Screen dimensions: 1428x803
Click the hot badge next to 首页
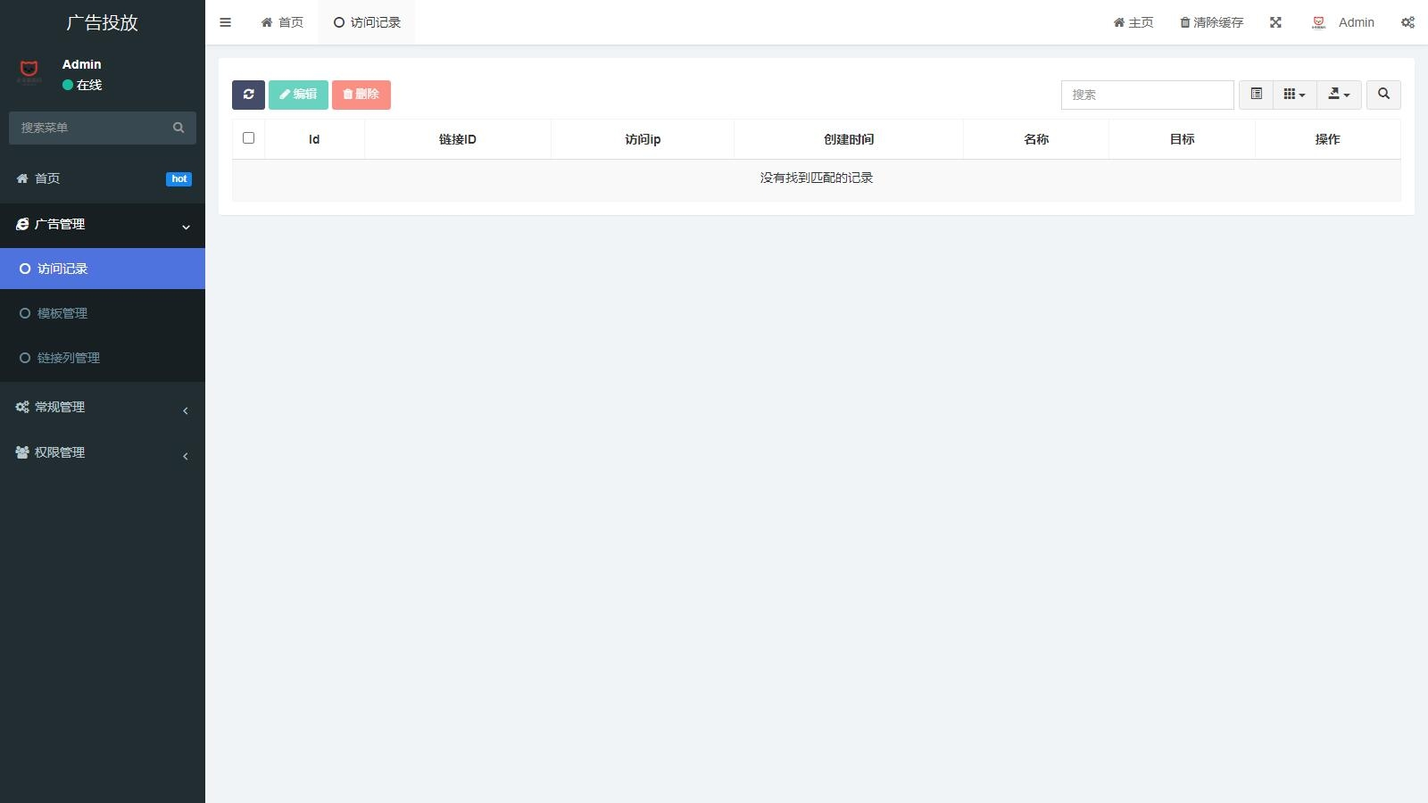178,178
